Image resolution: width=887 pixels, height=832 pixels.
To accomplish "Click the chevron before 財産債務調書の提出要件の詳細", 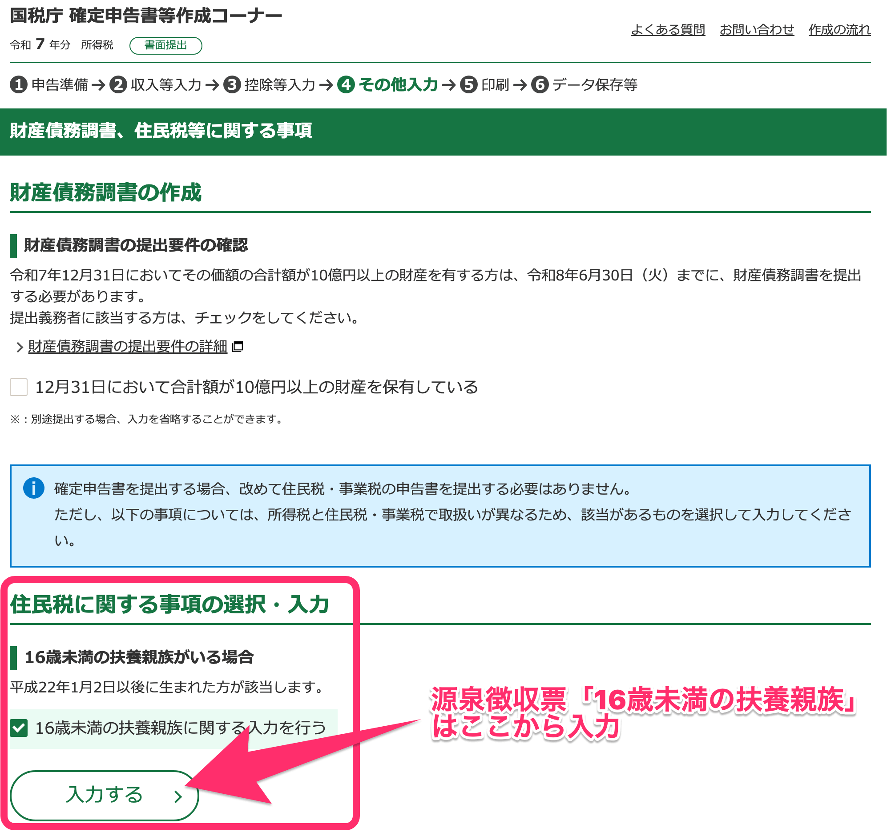I will (20, 348).
